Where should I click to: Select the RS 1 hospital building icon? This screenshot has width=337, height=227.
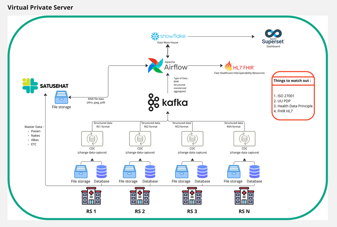[91, 196]
